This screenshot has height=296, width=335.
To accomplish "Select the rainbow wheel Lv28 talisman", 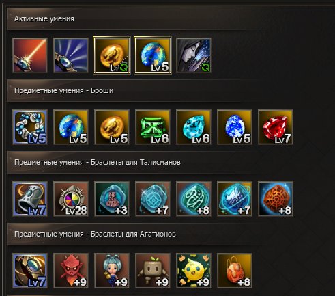I will (x=71, y=199).
